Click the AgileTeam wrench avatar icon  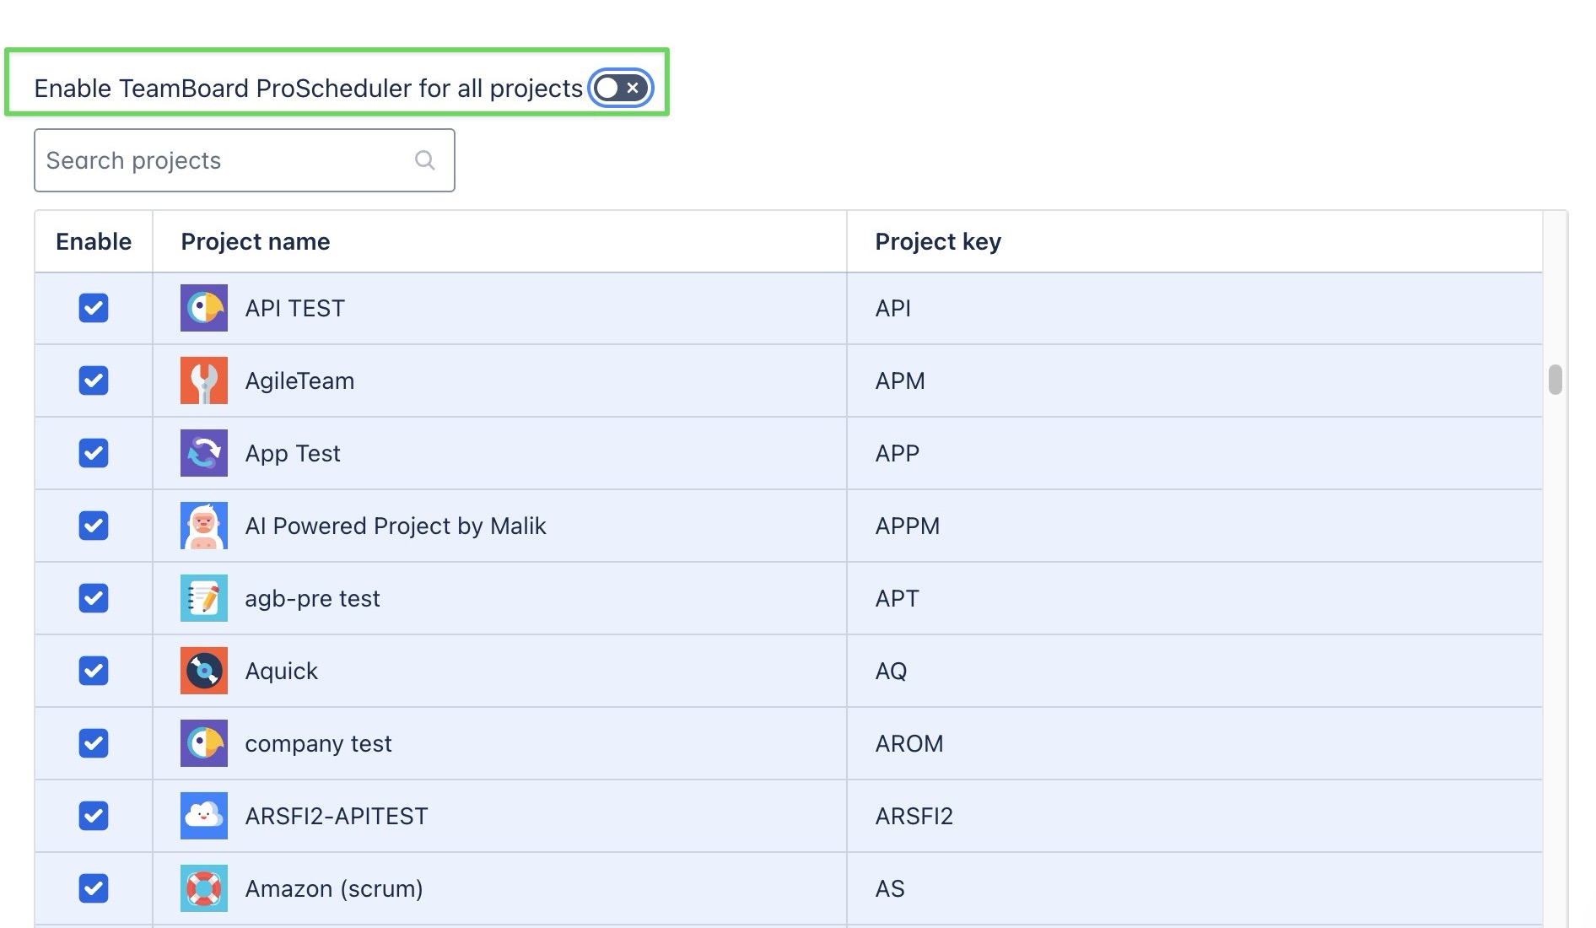(204, 380)
